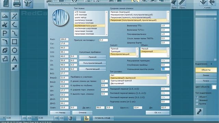
Task: Select the polygon contour tool
Action: tap(5, 59)
